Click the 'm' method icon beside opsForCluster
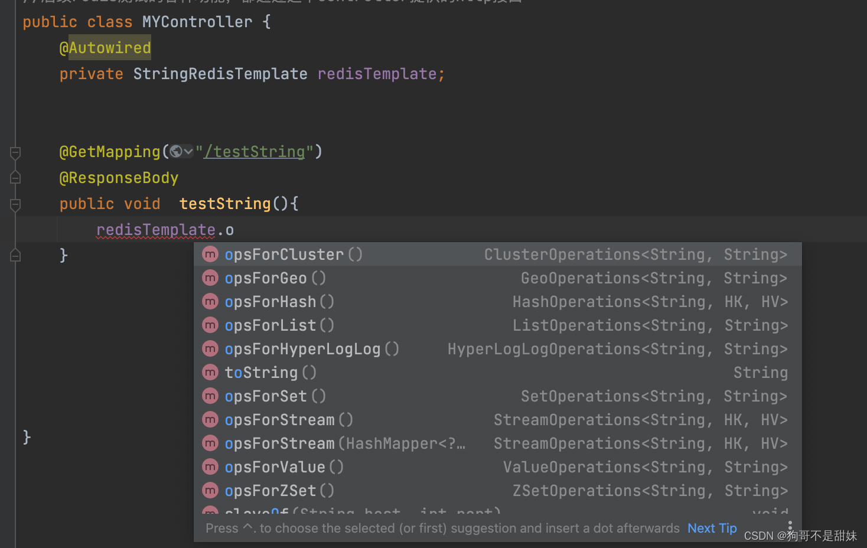867x548 pixels. (210, 254)
